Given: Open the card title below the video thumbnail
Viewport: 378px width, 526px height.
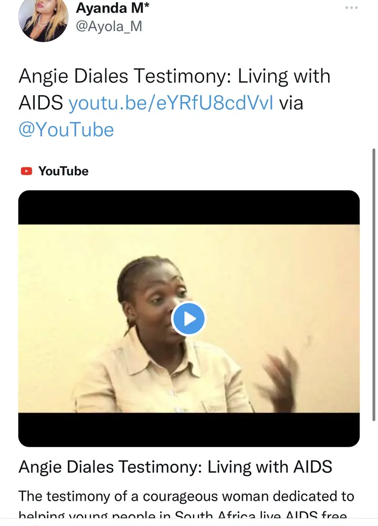Looking at the screenshot, I should tap(175, 467).
